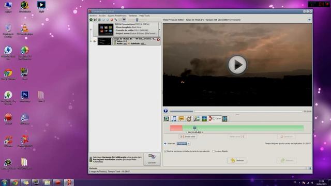Click the Deshacer undo button
Image resolution: width=331 pixels, height=186 pixels.
(x=237, y=161)
